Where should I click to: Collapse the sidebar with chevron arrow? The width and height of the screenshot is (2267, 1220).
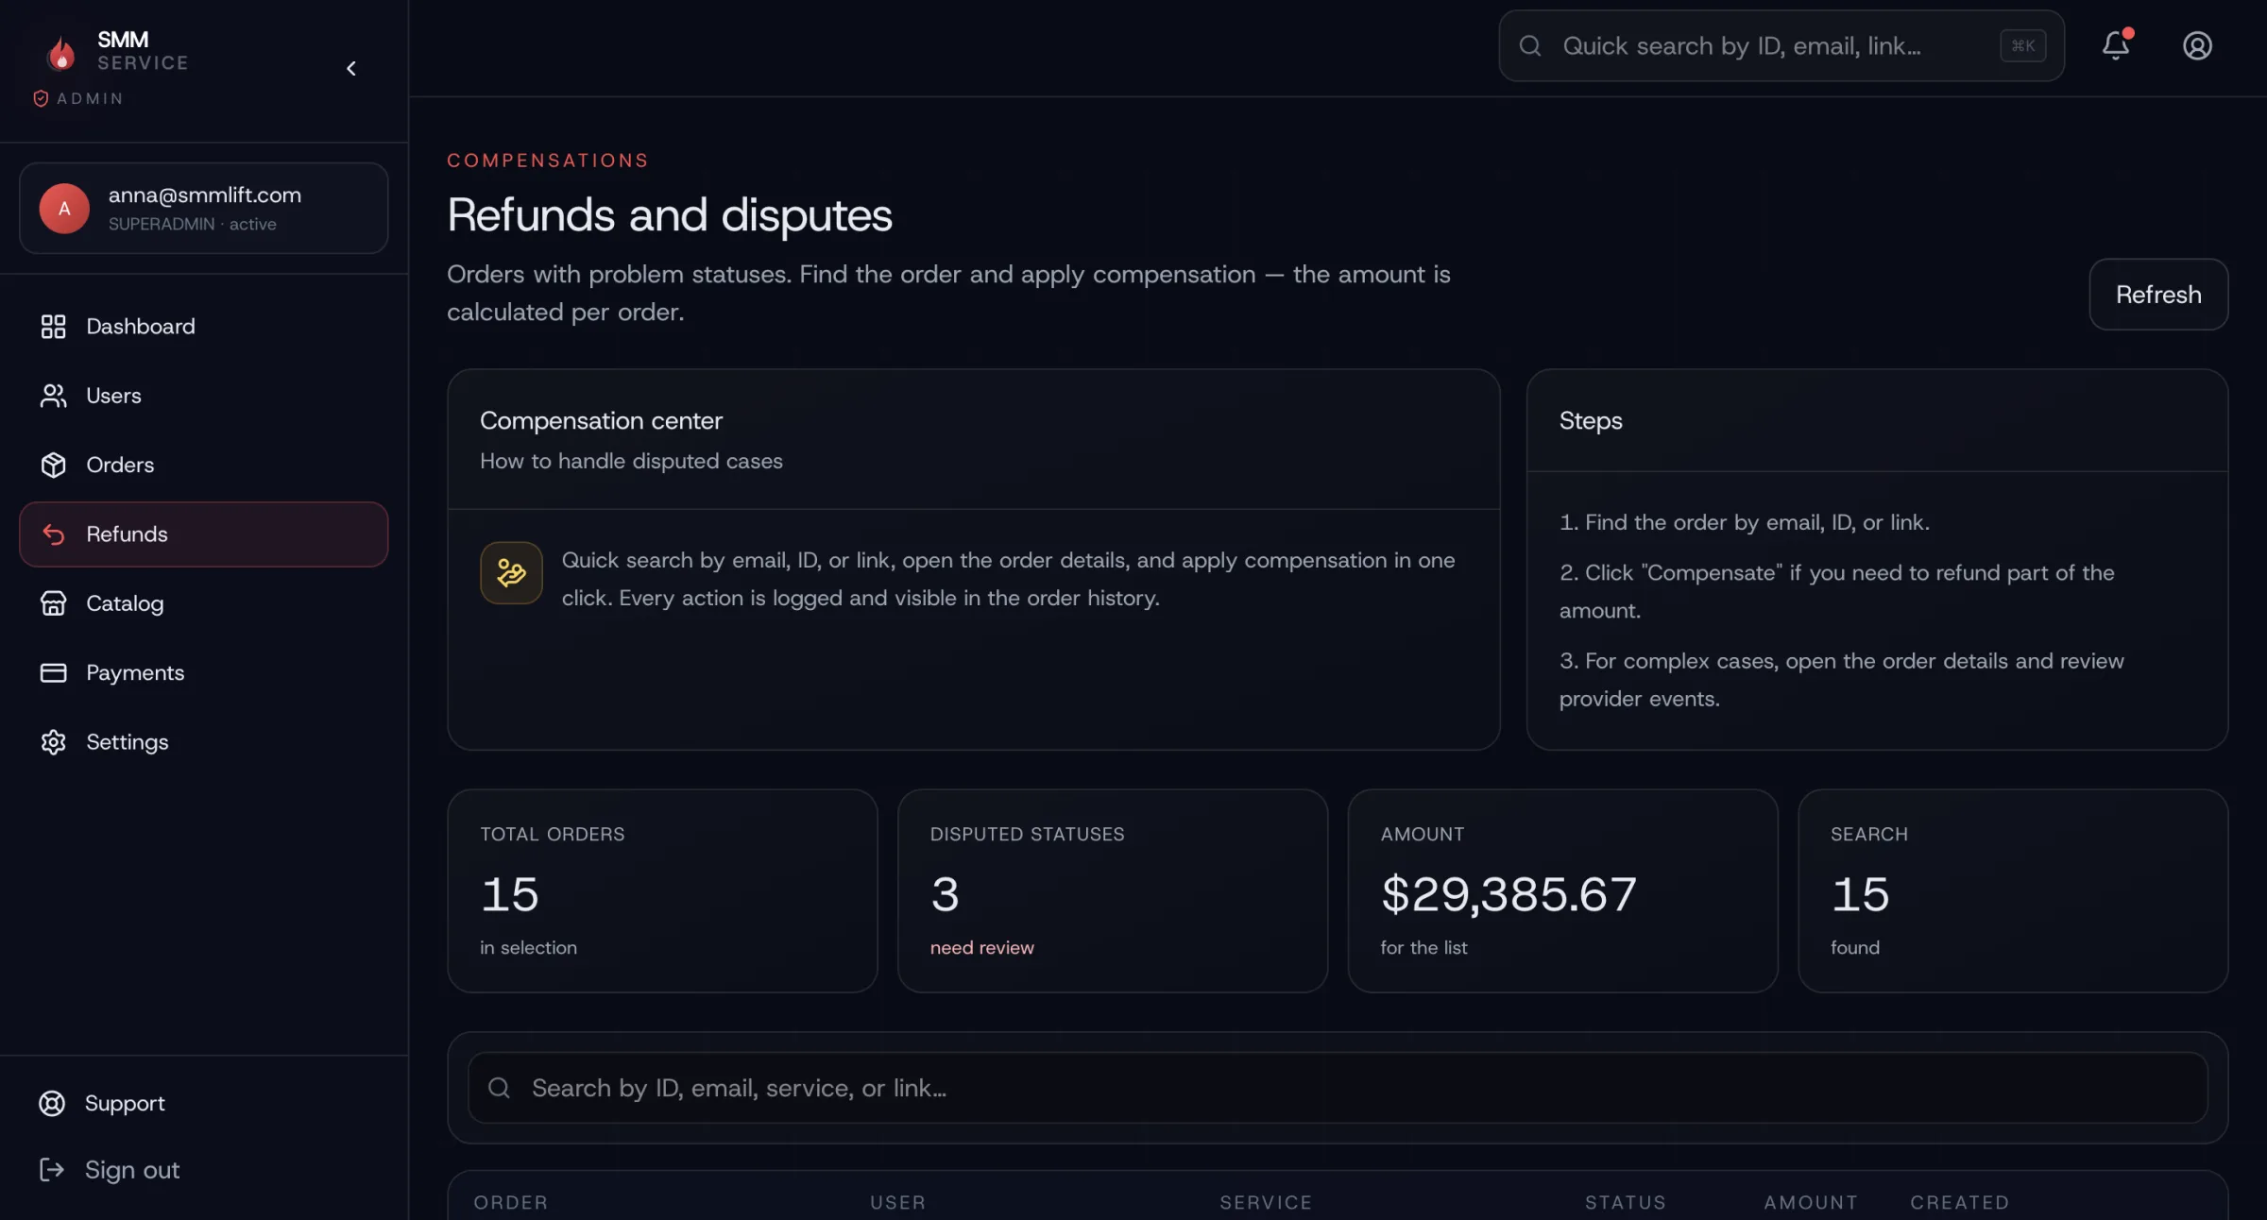pyautogui.click(x=350, y=68)
